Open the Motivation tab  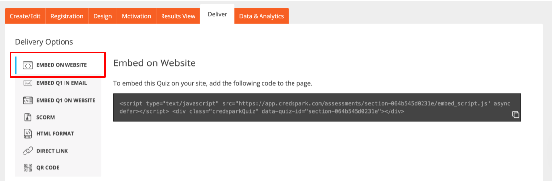pos(136,16)
